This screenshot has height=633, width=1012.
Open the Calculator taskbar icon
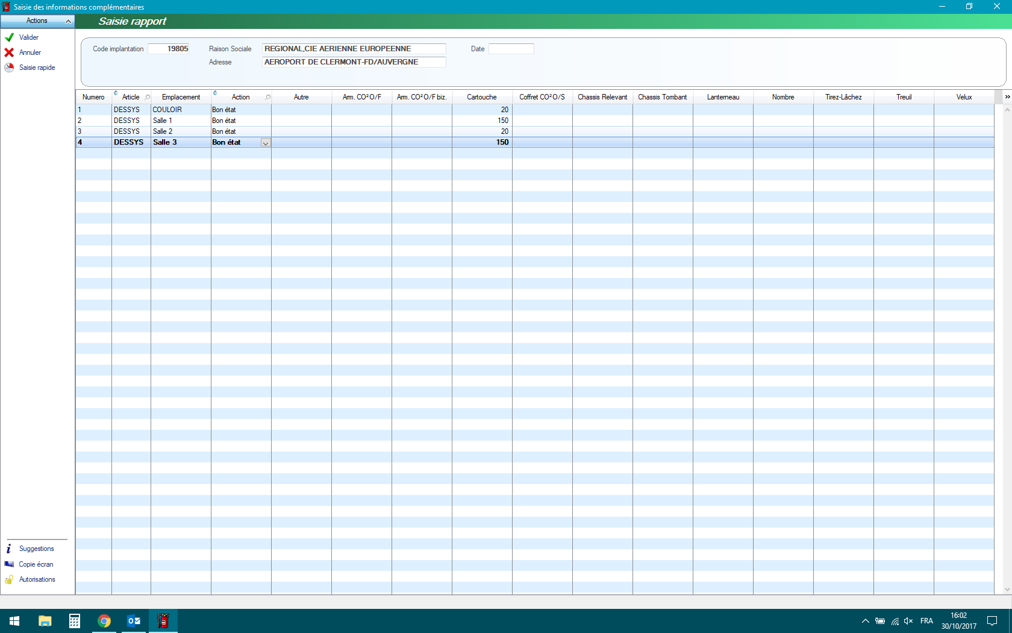point(74,621)
